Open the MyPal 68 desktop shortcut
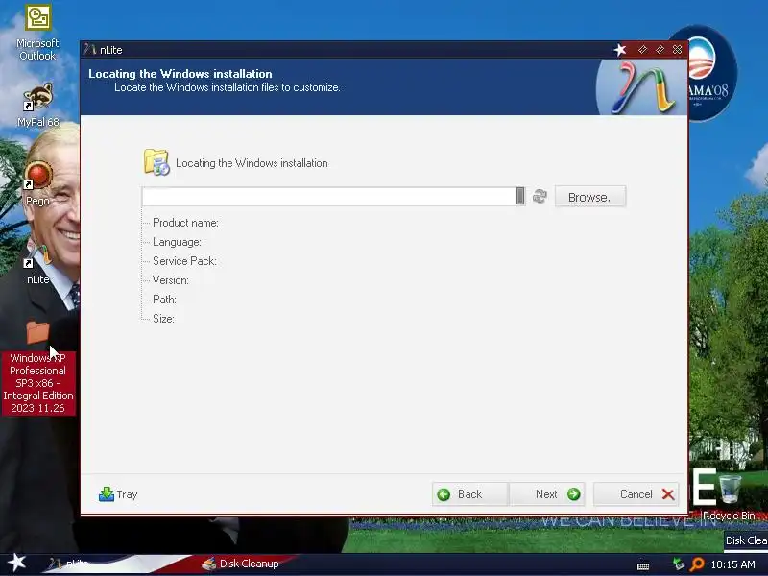Image resolution: width=768 pixels, height=576 pixels. tap(37, 105)
